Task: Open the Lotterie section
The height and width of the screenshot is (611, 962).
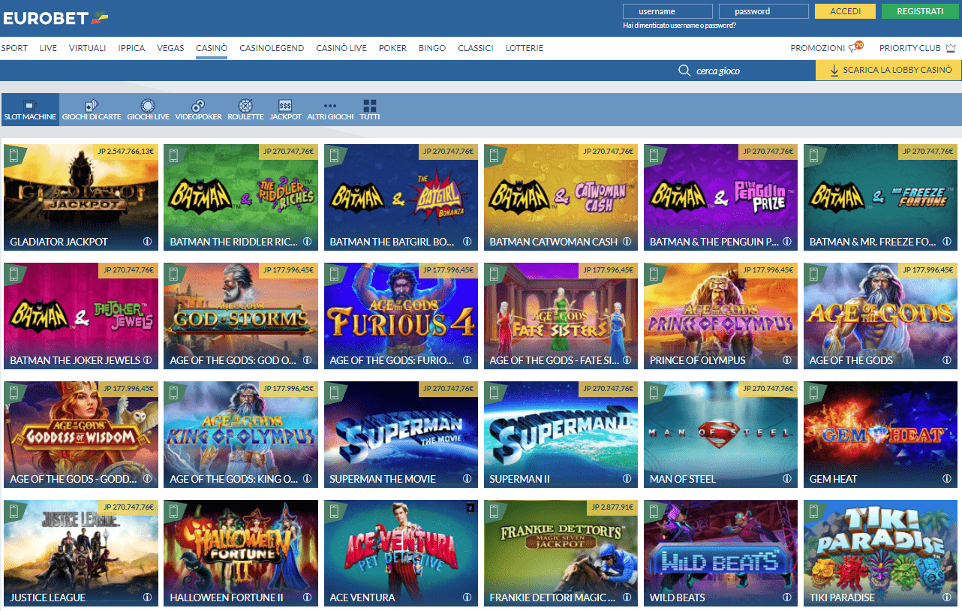Action: tap(525, 48)
